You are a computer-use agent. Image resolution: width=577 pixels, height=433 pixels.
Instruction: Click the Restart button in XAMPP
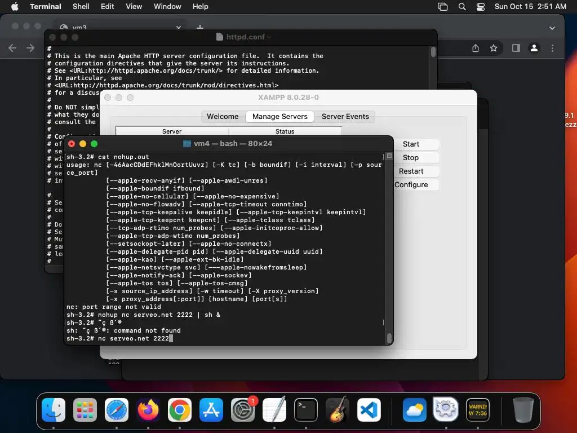(411, 171)
